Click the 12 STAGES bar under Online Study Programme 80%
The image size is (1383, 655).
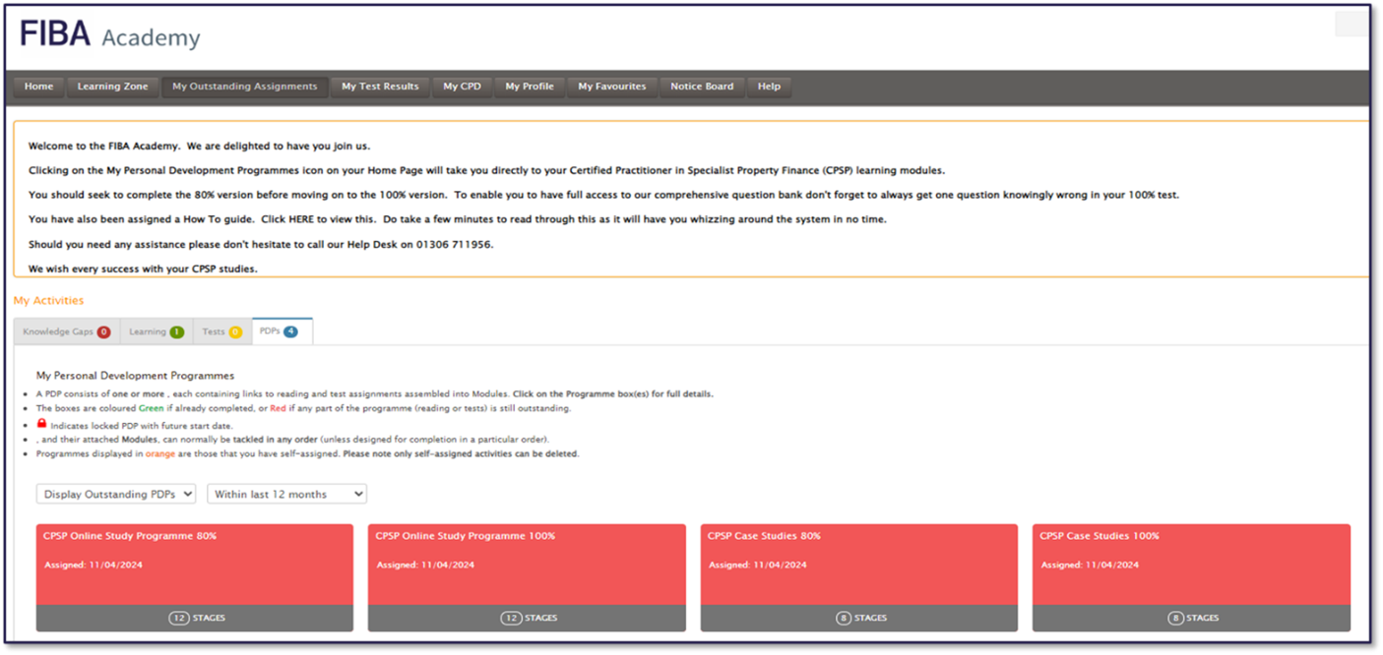point(195,619)
